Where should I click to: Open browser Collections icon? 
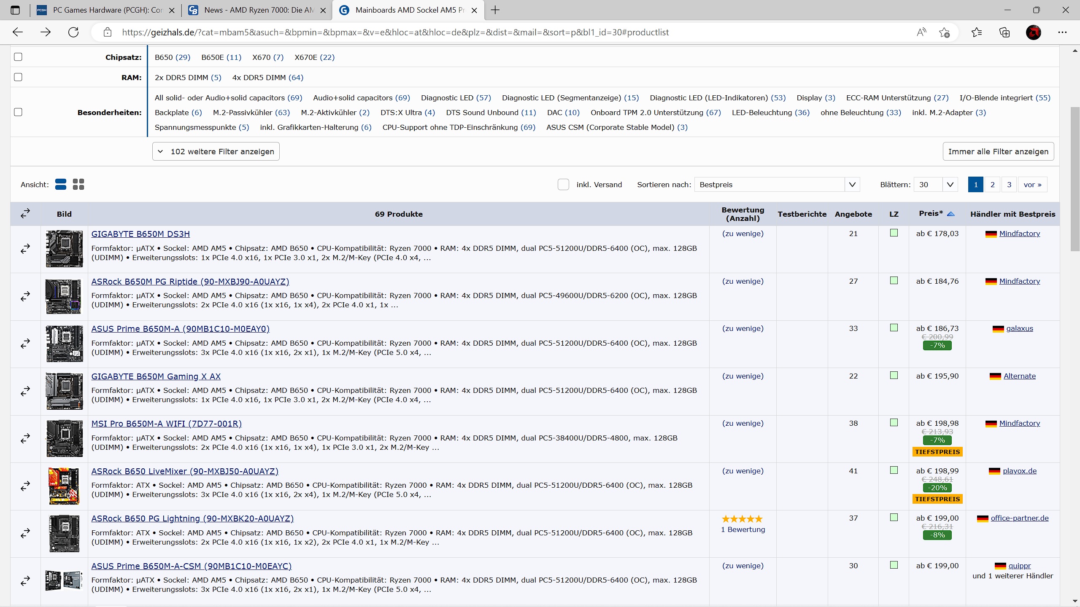click(x=1004, y=32)
